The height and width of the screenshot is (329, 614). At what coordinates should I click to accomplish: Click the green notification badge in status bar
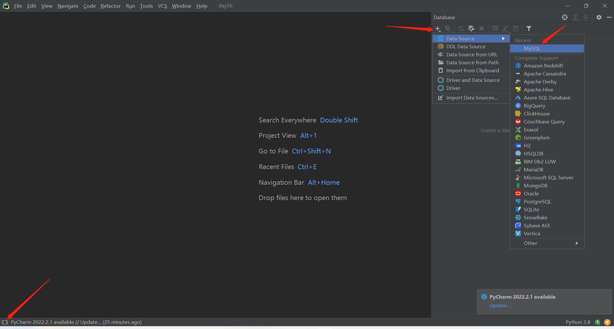tap(597, 322)
